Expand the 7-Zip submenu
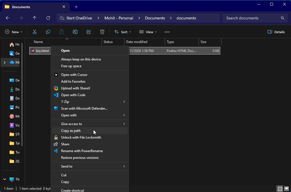Screen dimensions: 291x192 click(66, 101)
